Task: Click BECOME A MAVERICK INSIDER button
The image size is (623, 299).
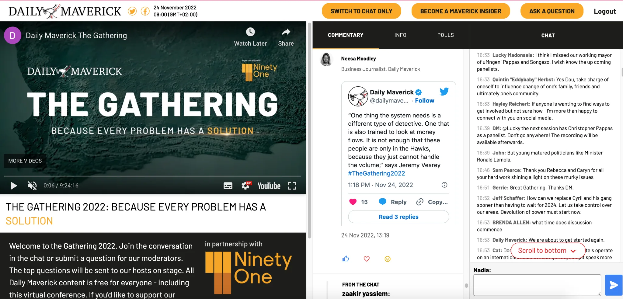Action: 461,11
